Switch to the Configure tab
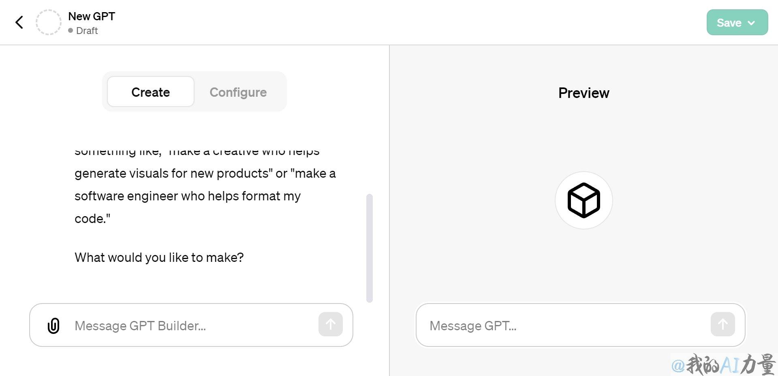Screen dimensions: 778x376 238,92
